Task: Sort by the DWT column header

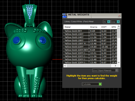Action: click(105, 27)
